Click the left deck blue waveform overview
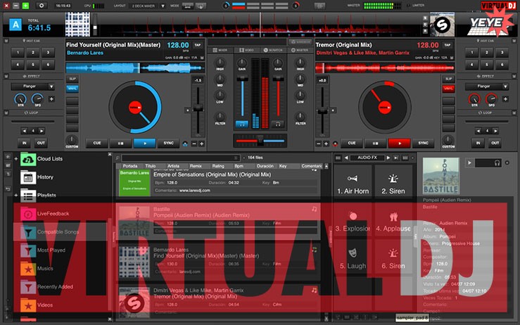Screen dimensions: 520x325 pyautogui.click(x=135, y=68)
